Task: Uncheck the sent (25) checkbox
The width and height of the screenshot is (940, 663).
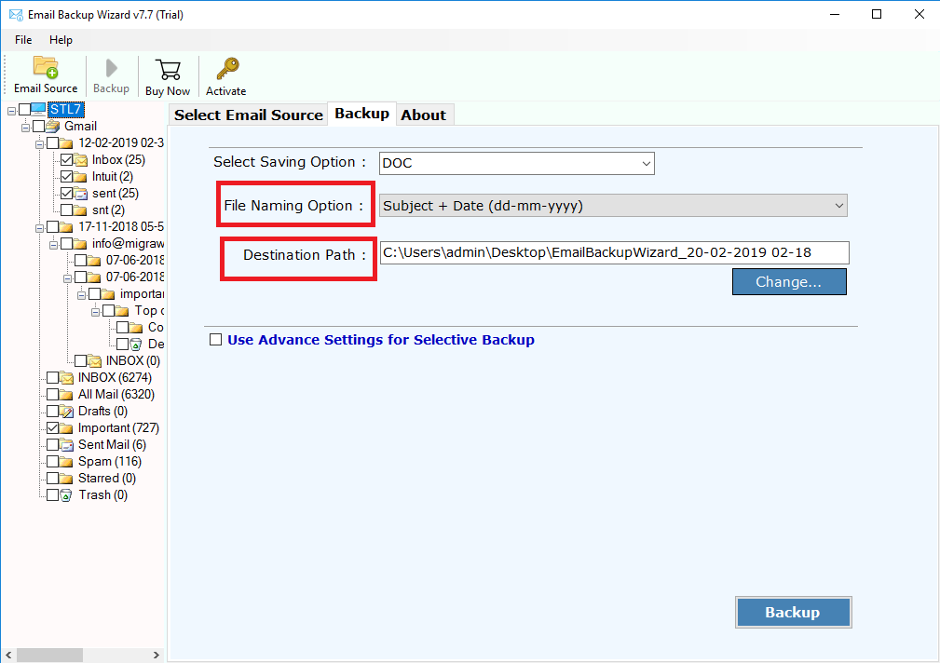Action: [x=66, y=193]
